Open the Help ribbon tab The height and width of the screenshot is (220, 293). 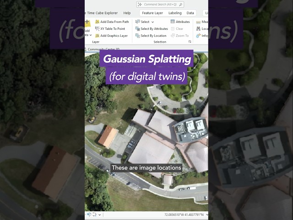127,13
